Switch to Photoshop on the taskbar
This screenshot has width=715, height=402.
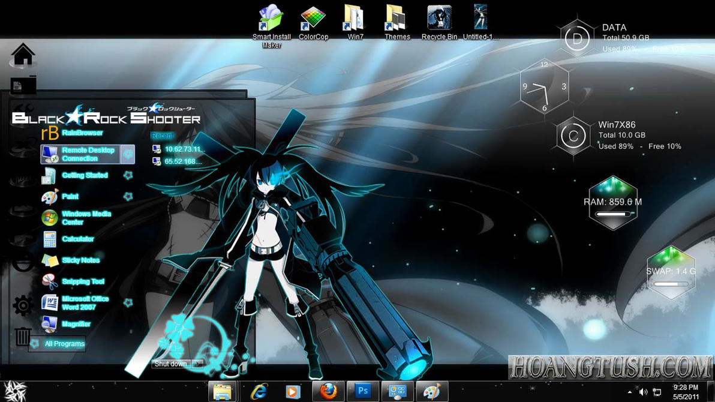(x=362, y=392)
